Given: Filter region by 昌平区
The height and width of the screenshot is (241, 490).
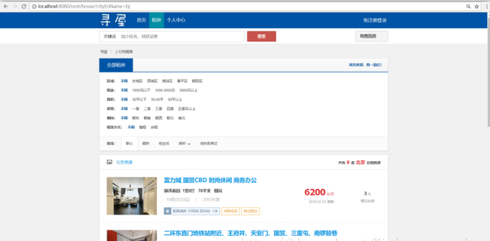Looking at the screenshot, I should point(182,81).
